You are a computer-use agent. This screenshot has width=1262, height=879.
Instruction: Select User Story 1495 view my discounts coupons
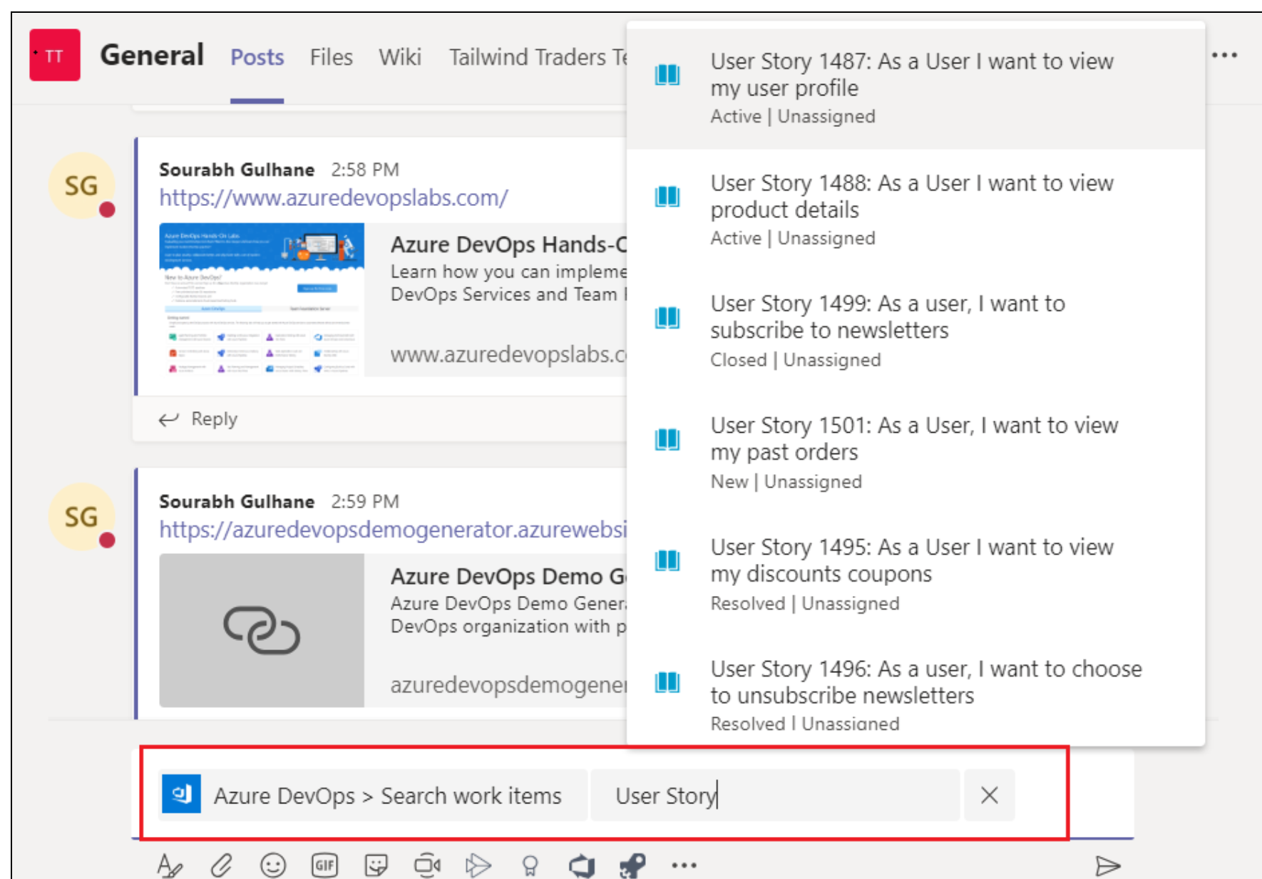point(916,575)
